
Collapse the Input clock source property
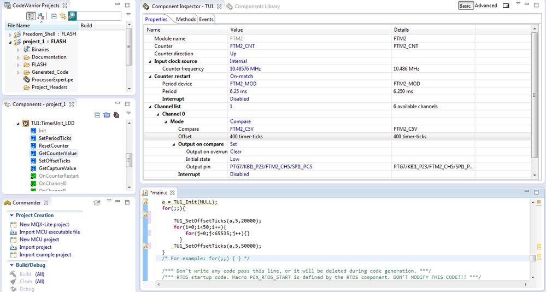point(150,61)
